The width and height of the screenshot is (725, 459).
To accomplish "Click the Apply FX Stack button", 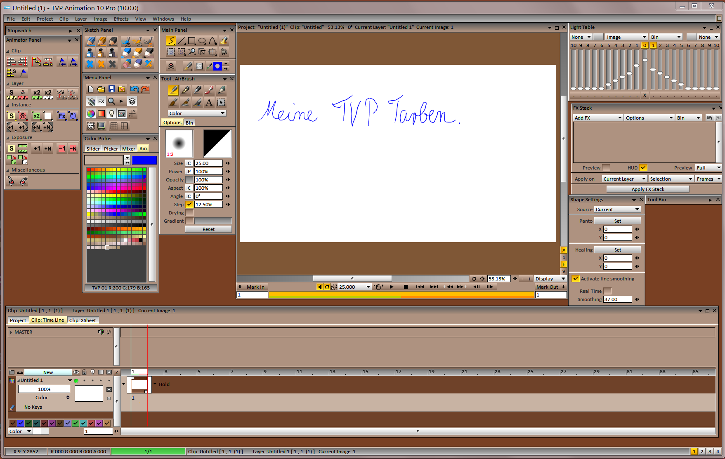I will (648, 189).
